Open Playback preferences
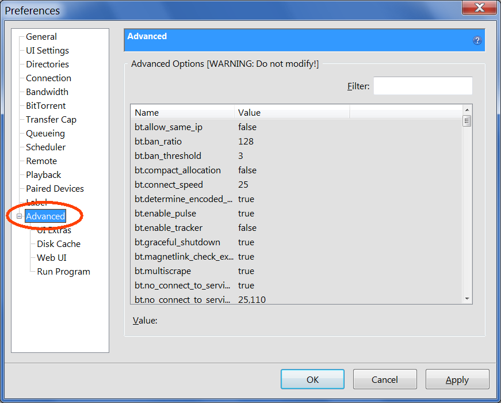The height and width of the screenshot is (403, 501). [x=44, y=175]
